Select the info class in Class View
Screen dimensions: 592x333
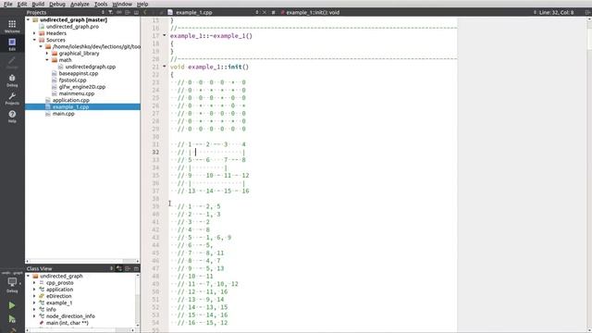pyautogui.click(x=51, y=310)
